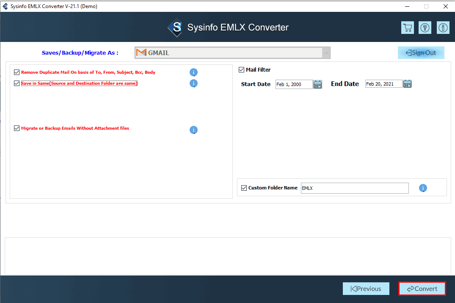Disable Migrate Emails Without Attachment checkbox
Image resolution: width=455 pixels, height=303 pixels.
17,128
